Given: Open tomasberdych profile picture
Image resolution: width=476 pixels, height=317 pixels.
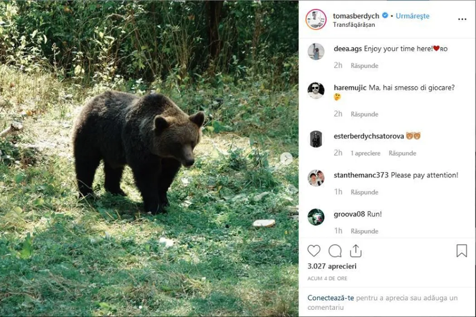Looking at the screenshot, I should coord(316,19).
